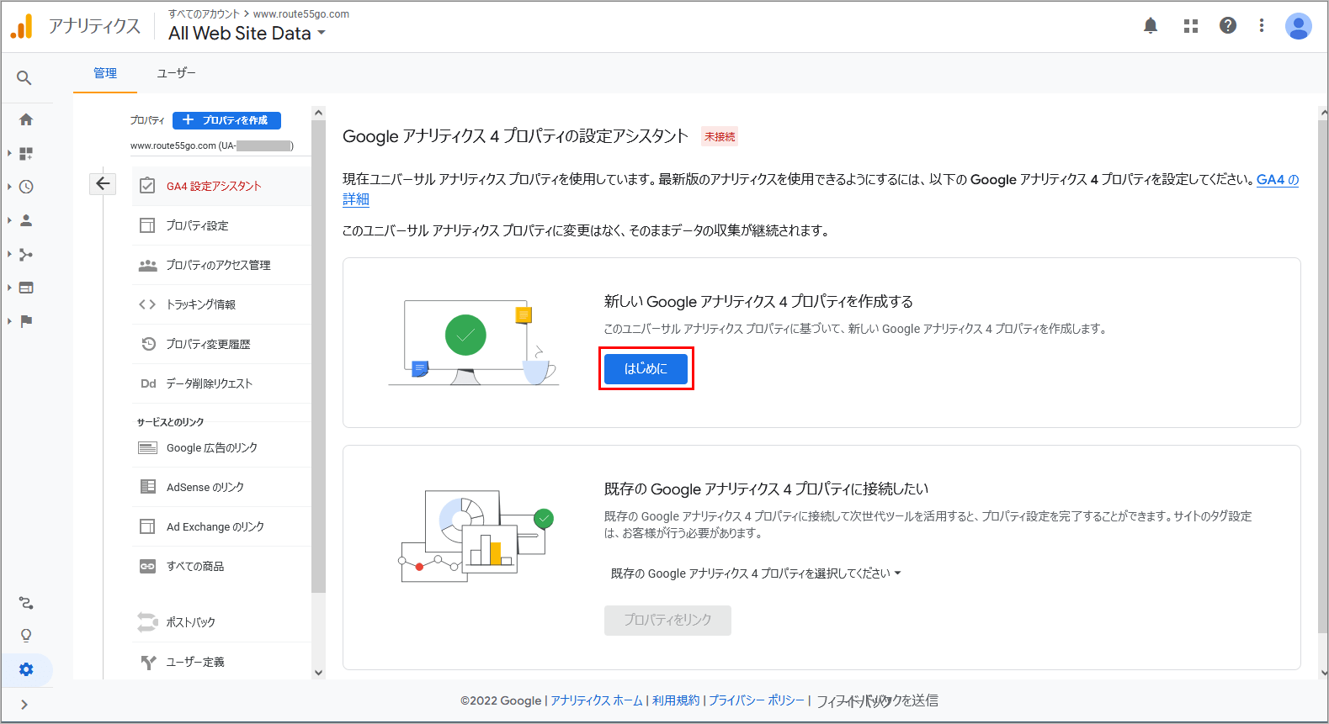This screenshot has width=1329, height=724.
Task: Open the GA4 の詳細 link
Action: pos(1278,180)
